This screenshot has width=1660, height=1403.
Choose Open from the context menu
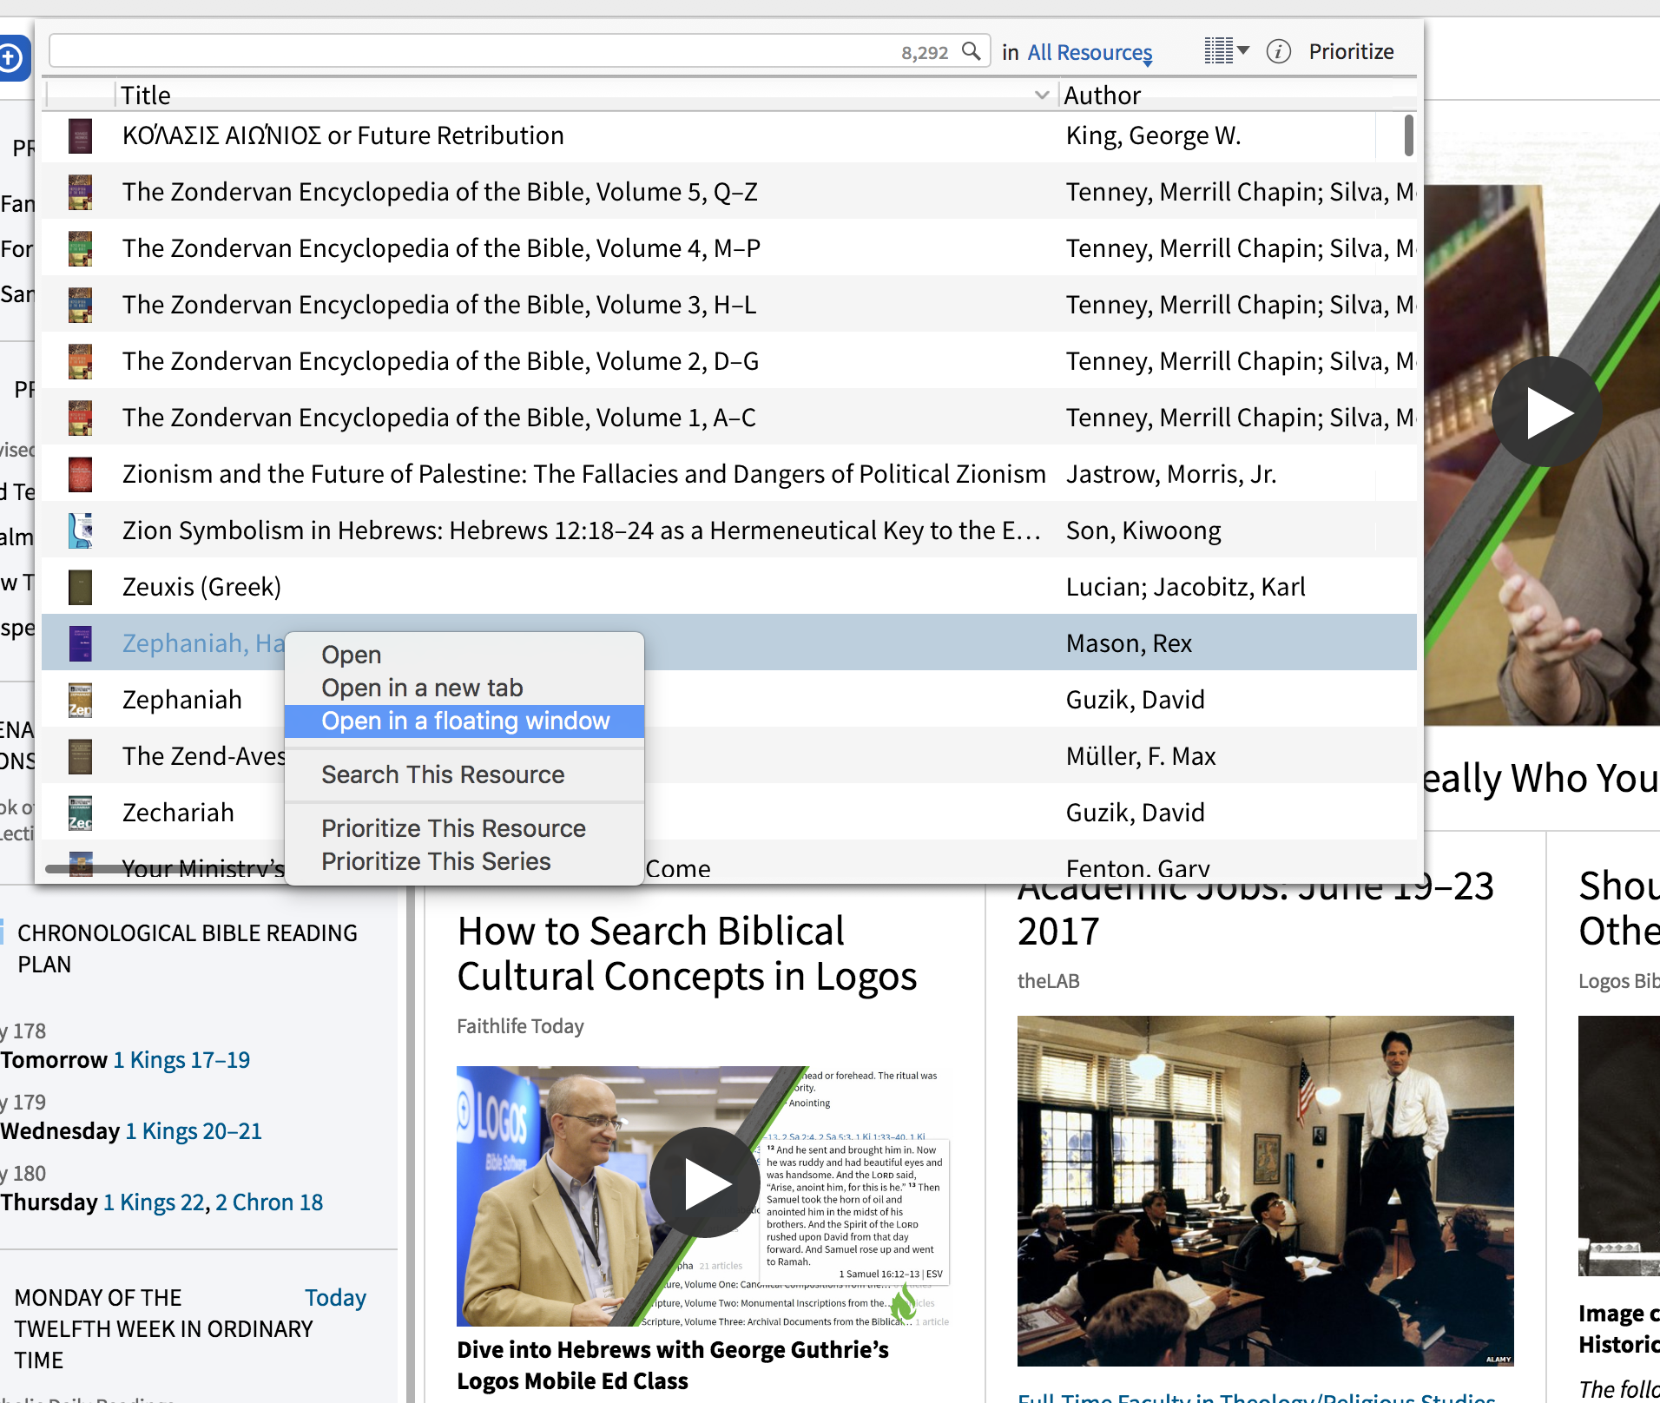351,655
